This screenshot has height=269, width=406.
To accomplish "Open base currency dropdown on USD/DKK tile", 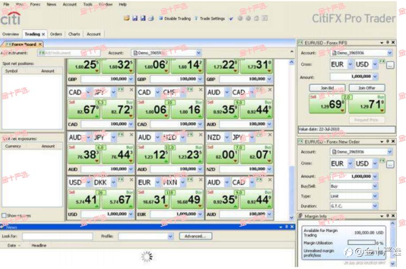I will [x=88, y=182].
